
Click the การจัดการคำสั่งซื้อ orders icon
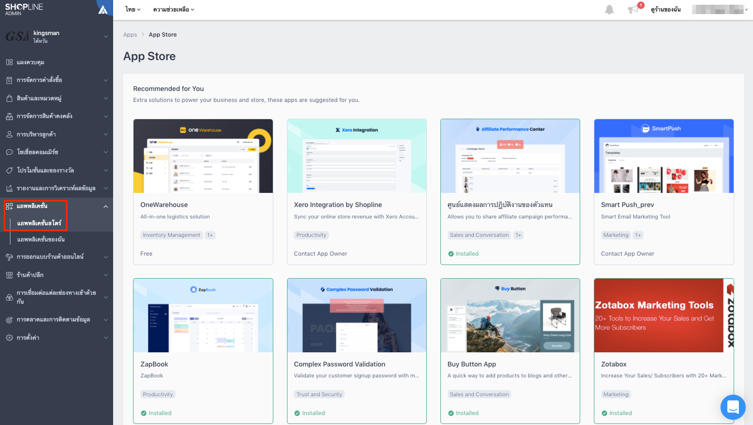[x=9, y=80]
